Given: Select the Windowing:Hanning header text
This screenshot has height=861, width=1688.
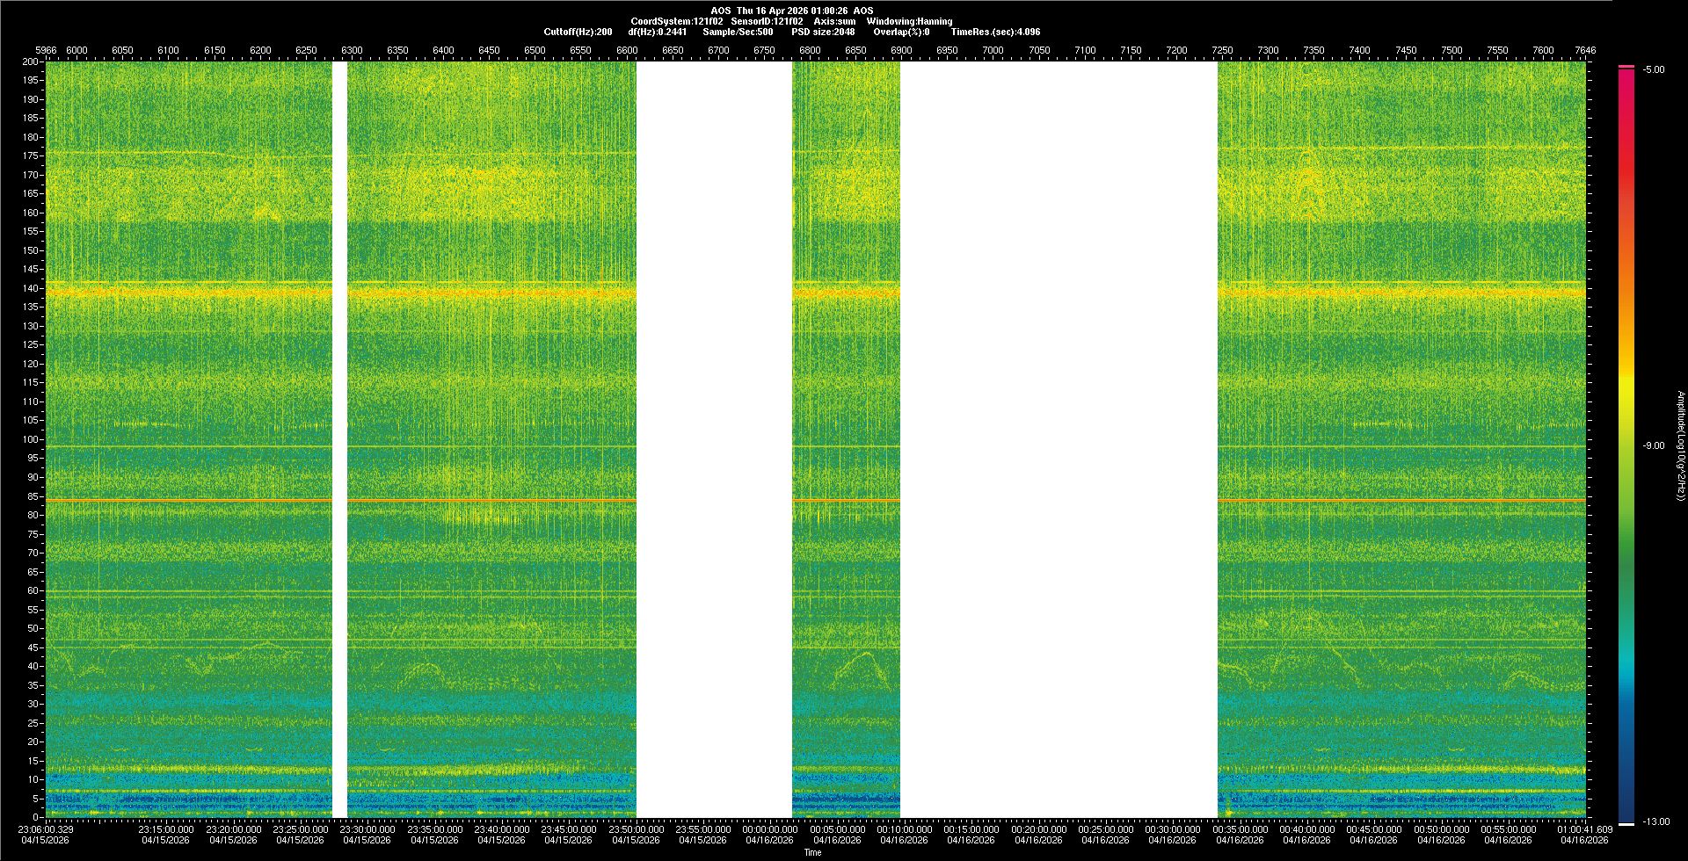Looking at the screenshot, I should [x=909, y=21].
